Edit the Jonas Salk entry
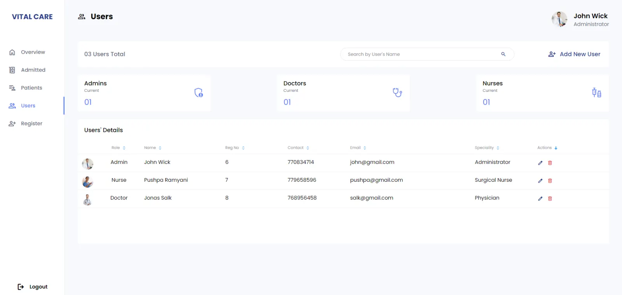 (x=540, y=198)
